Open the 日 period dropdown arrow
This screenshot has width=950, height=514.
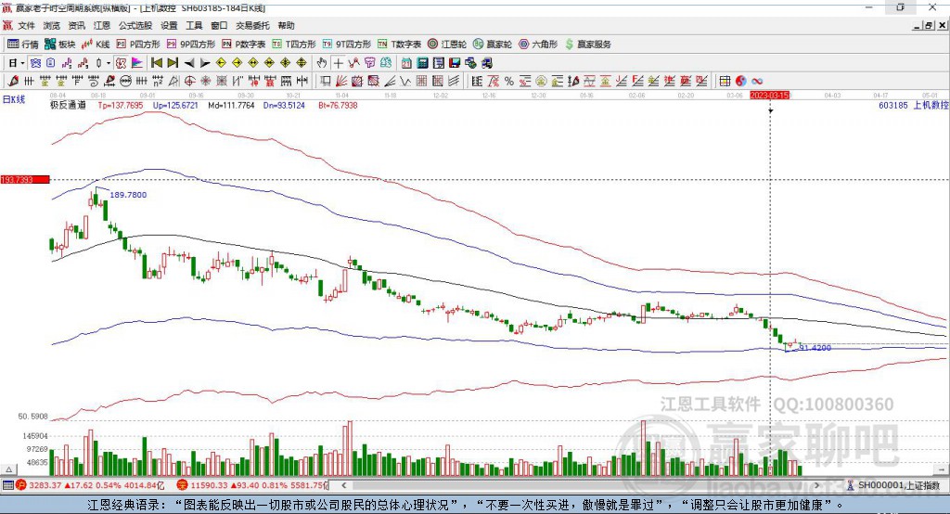pyautogui.click(x=22, y=63)
